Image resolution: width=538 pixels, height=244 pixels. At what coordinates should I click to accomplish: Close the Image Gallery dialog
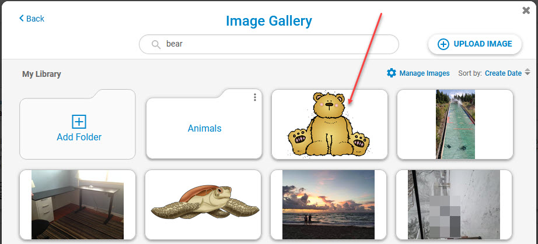pos(526,10)
